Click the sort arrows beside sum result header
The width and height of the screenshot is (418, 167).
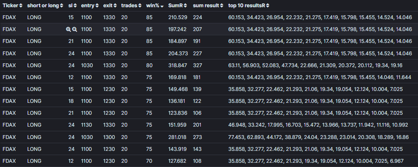point(222,6)
